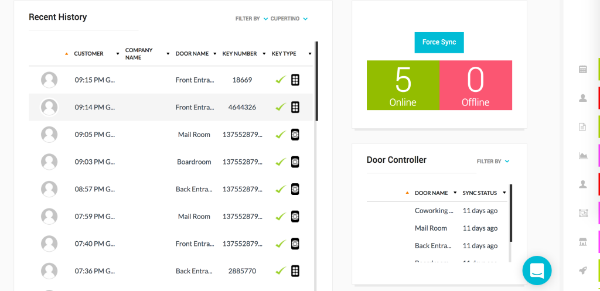Viewport: 600px width, 291px height.
Task: Expand the Door Controller Filter By dropdown
Action: pos(493,162)
